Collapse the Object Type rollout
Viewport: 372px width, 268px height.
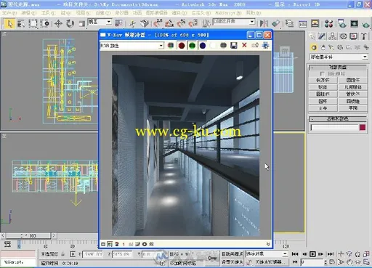coord(338,67)
